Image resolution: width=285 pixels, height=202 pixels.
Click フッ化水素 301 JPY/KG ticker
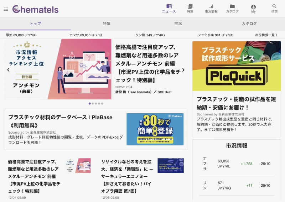click(x=216, y=35)
